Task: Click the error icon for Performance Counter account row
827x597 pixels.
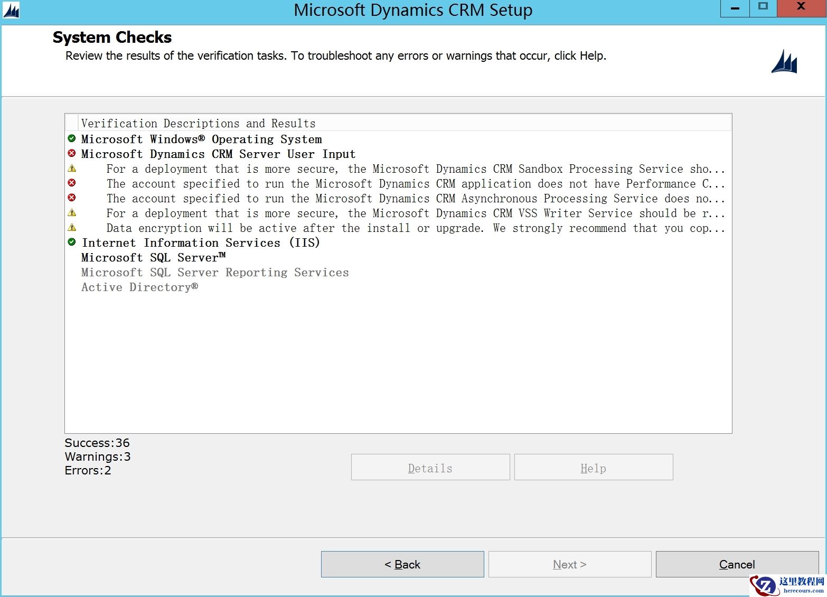Action: click(72, 183)
